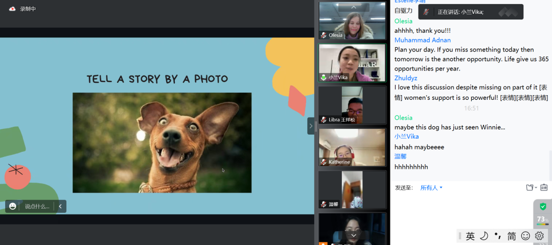Click the chat file folder icon
The height and width of the screenshot is (245, 552).
pos(530,188)
